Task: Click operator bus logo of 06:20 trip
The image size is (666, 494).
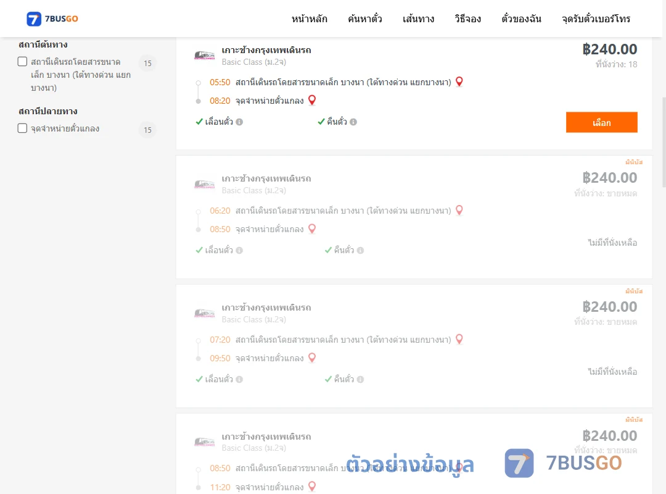Action: click(204, 184)
